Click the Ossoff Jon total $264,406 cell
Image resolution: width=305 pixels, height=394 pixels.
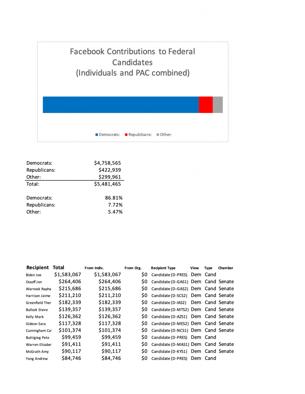(x=70, y=282)
